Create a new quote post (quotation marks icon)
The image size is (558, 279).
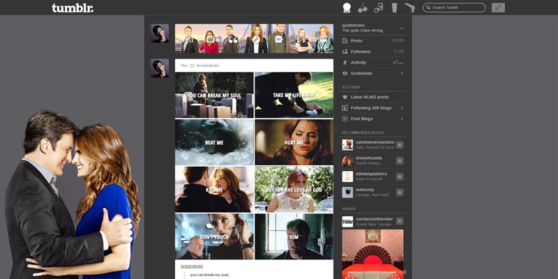click(233, 40)
